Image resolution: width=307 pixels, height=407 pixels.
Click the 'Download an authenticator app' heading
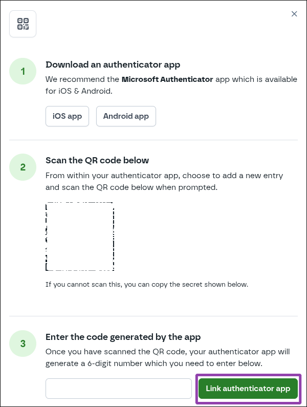[113, 65]
